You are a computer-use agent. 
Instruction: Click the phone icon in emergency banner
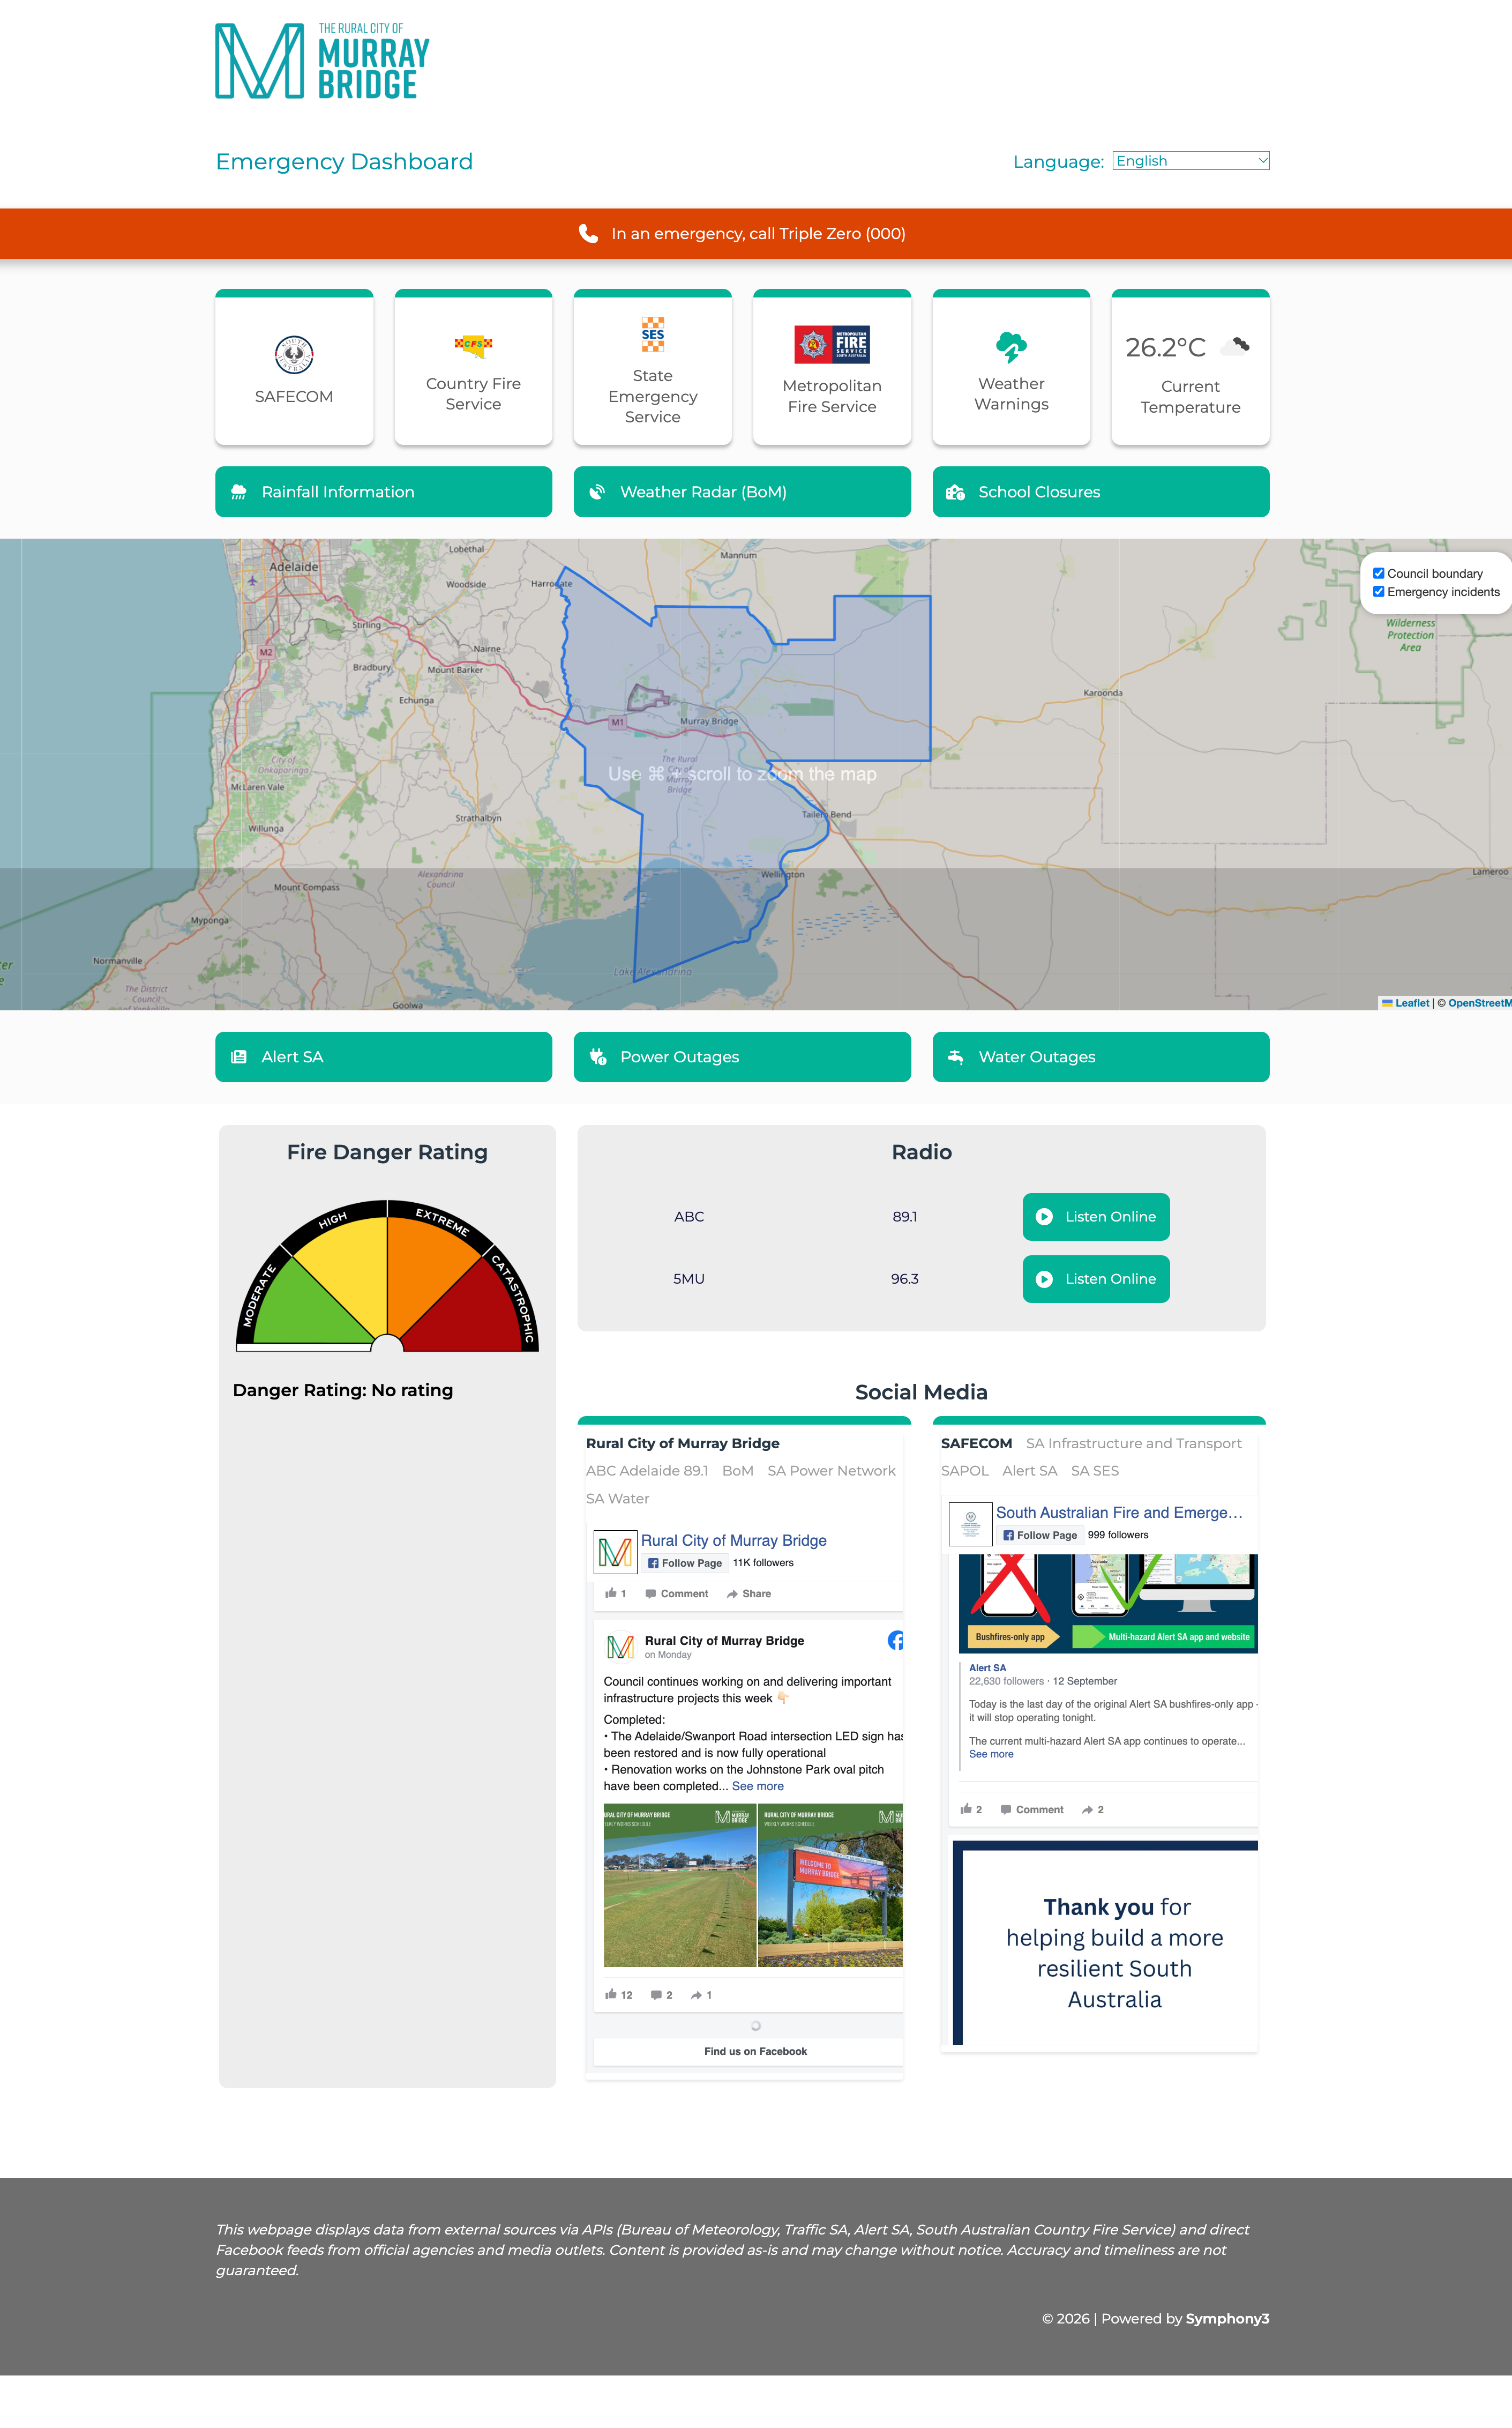pos(588,233)
